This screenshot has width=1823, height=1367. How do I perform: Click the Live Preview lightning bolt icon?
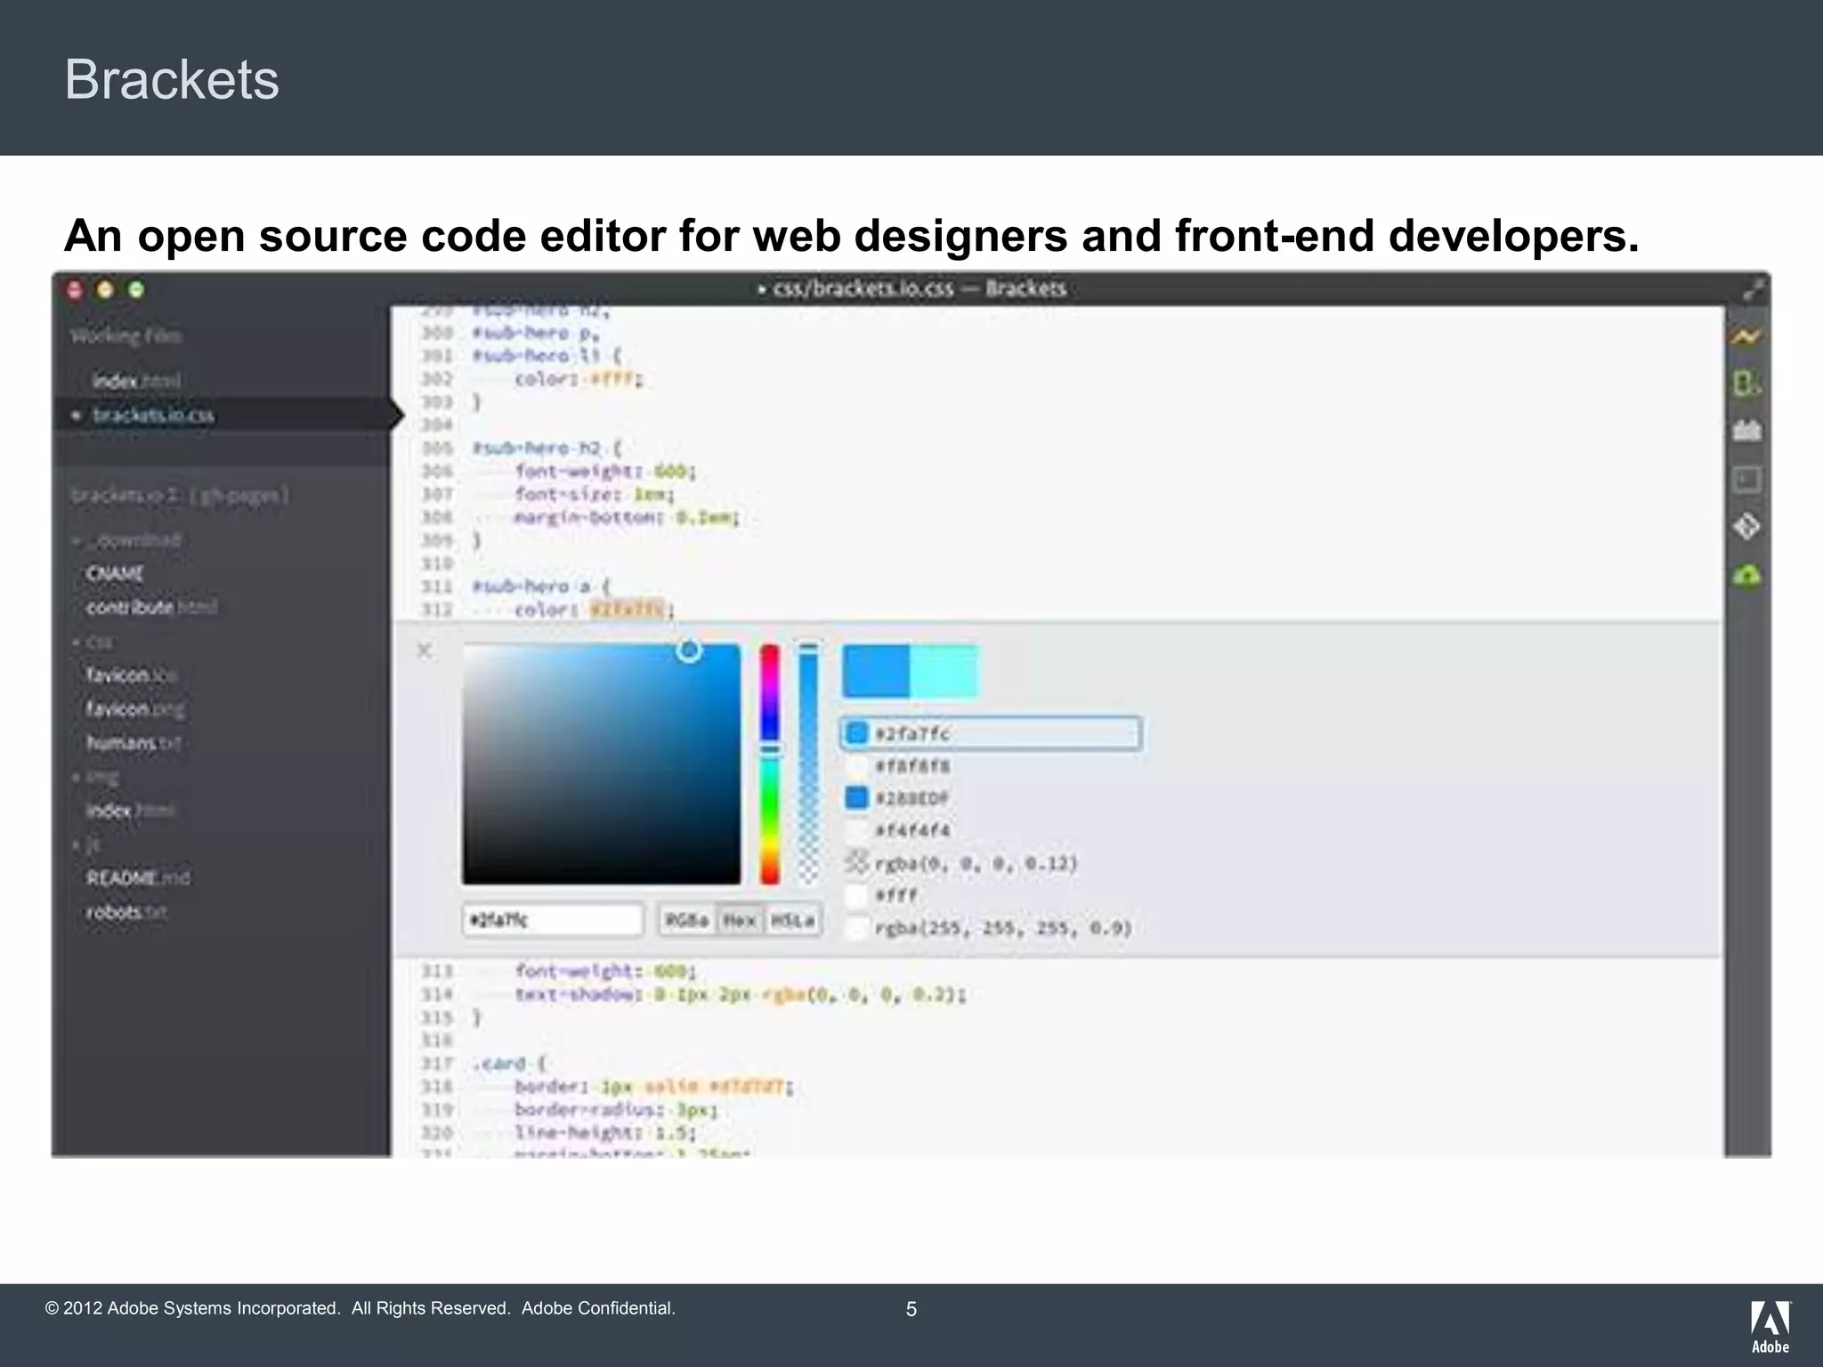[1746, 337]
